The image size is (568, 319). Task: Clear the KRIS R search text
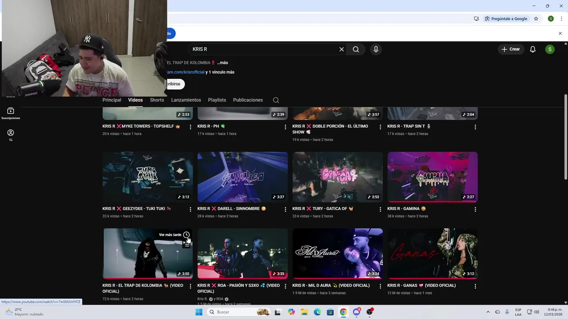pos(342,49)
